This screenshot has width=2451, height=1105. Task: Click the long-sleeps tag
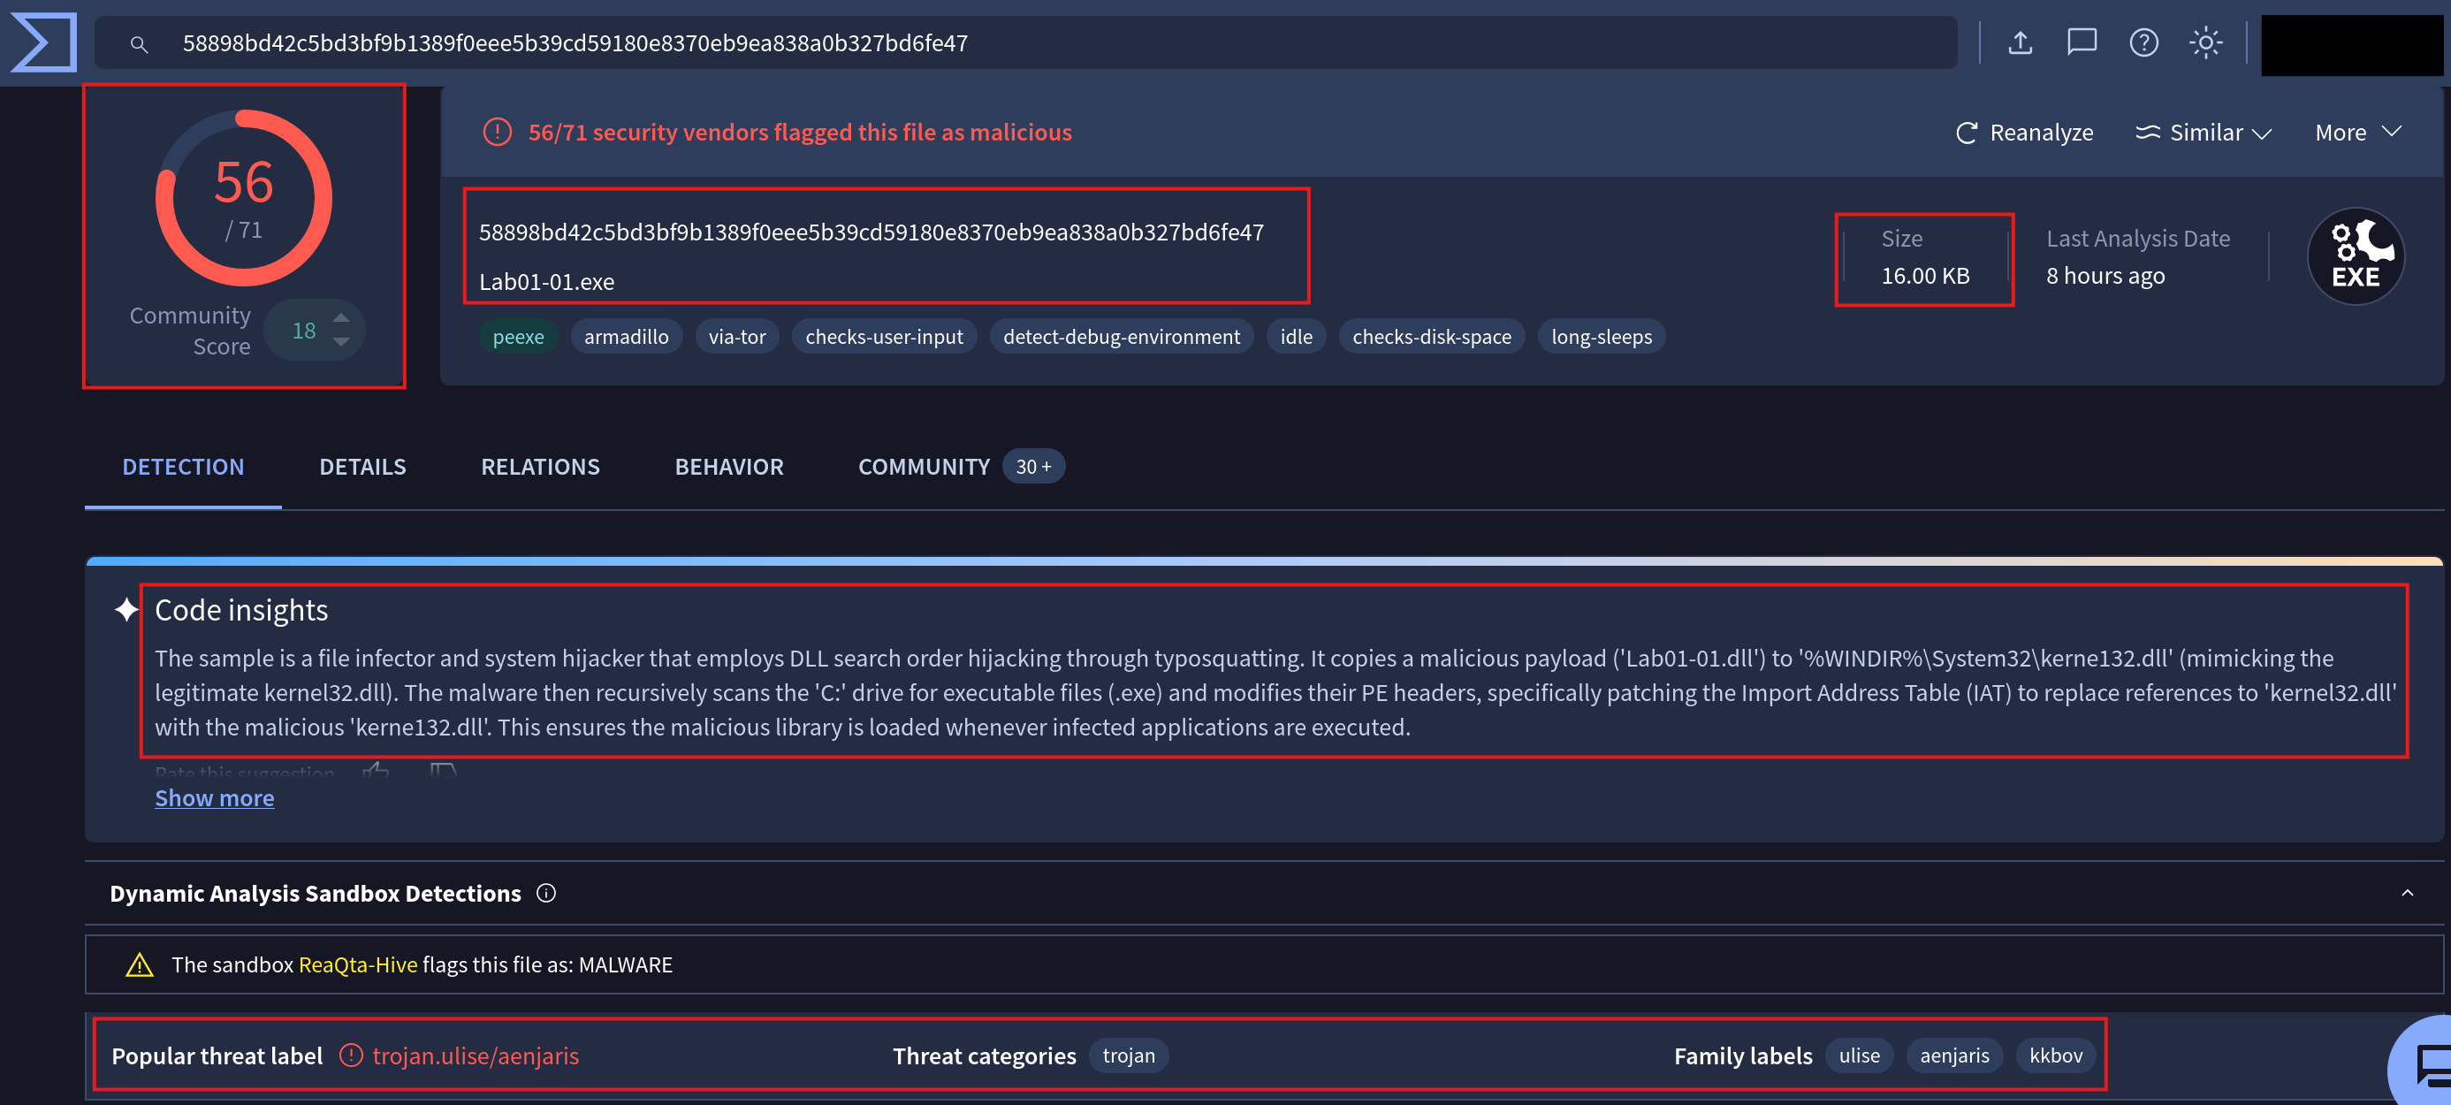(x=1601, y=337)
